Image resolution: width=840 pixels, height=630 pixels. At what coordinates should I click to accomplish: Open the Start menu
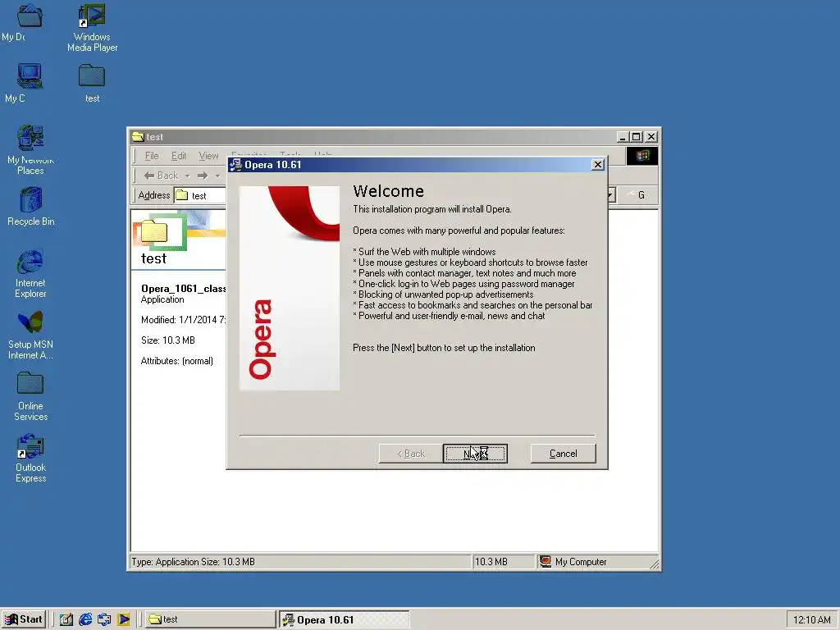pos(24,619)
